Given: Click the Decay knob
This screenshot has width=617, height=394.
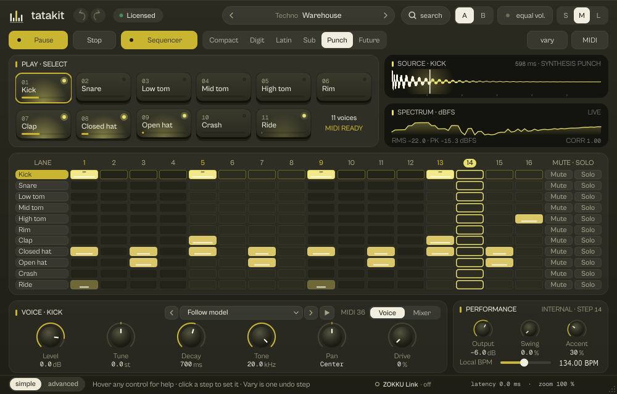Looking at the screenshot, I should [x=191, y=336].
